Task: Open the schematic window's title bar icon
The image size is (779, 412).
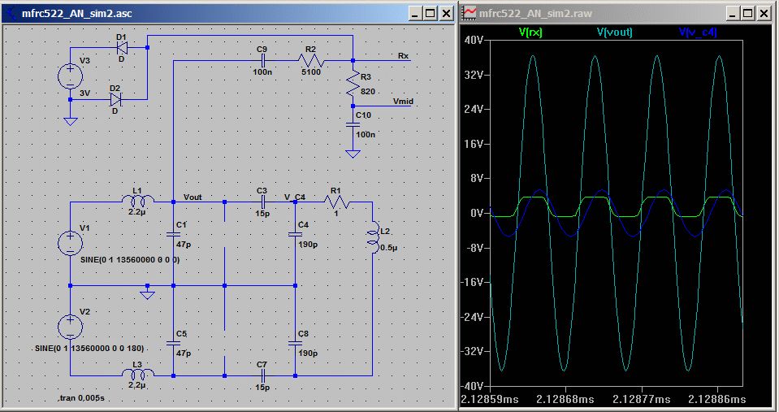Action: 10,13
